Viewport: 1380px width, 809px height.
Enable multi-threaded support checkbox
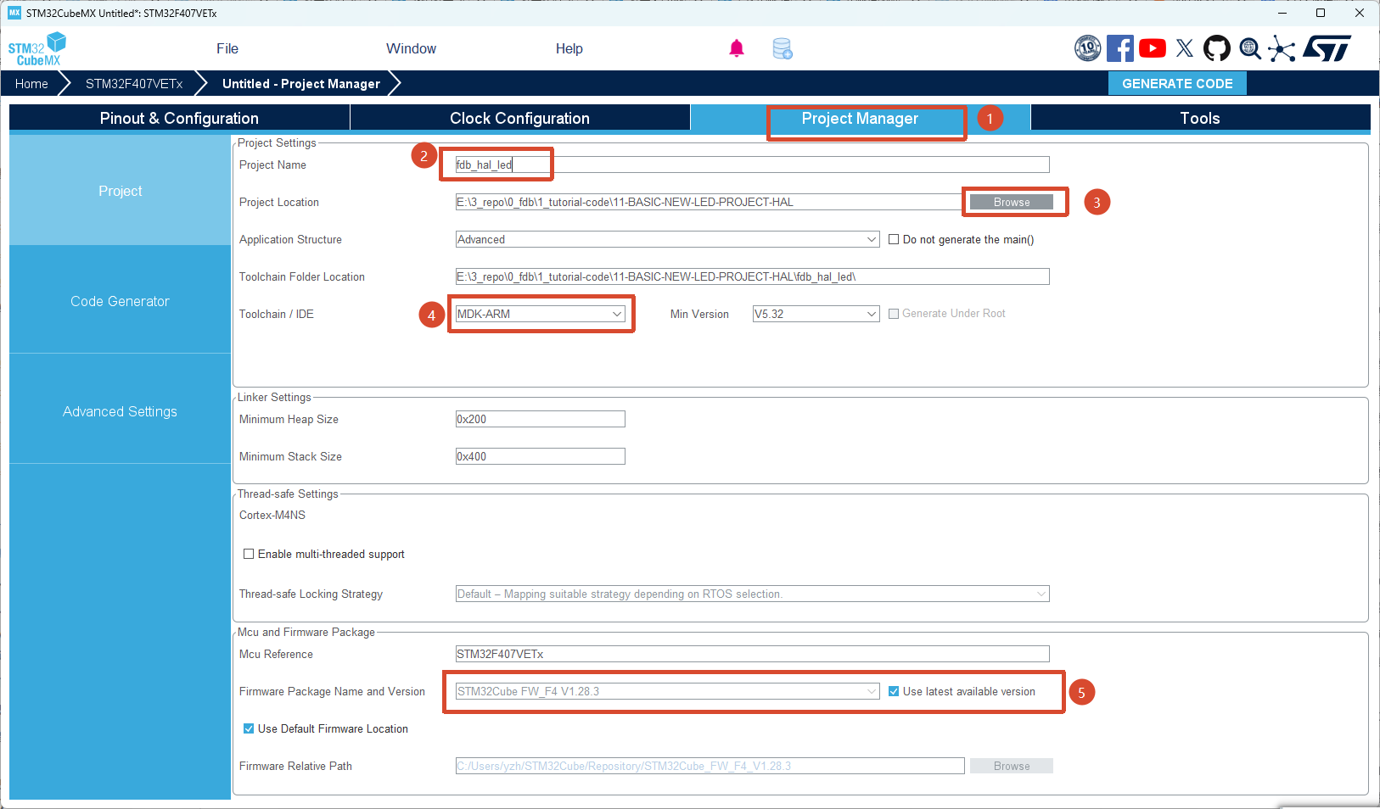[249, 554]
